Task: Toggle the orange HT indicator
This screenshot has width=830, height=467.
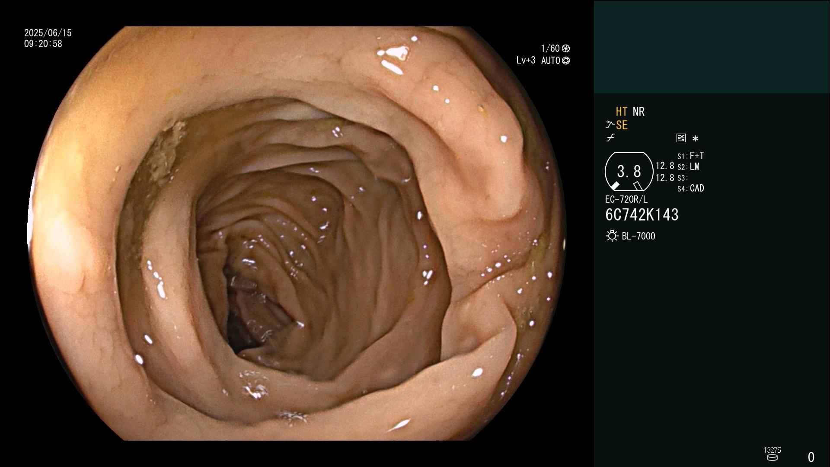Action: (x=622, y=112)
